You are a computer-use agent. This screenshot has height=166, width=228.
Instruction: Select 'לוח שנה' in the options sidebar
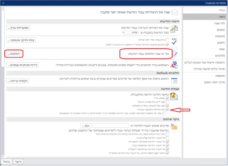point(205,23)
